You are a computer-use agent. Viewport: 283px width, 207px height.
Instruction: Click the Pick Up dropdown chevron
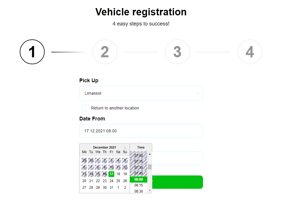pyautogui.click(x=198, y=93)
